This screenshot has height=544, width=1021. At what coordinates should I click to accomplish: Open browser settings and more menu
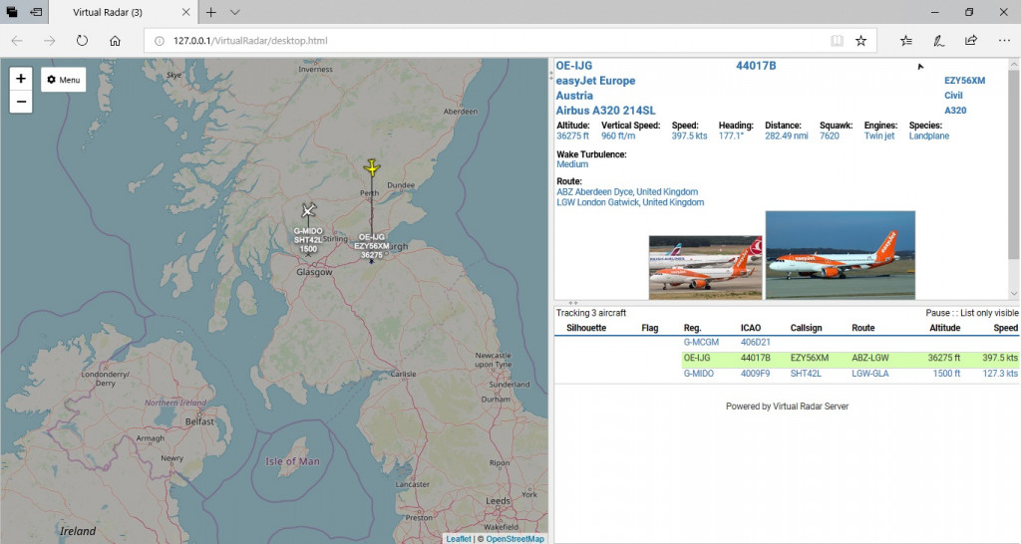pyautogui.click(x=1004, y=40)
